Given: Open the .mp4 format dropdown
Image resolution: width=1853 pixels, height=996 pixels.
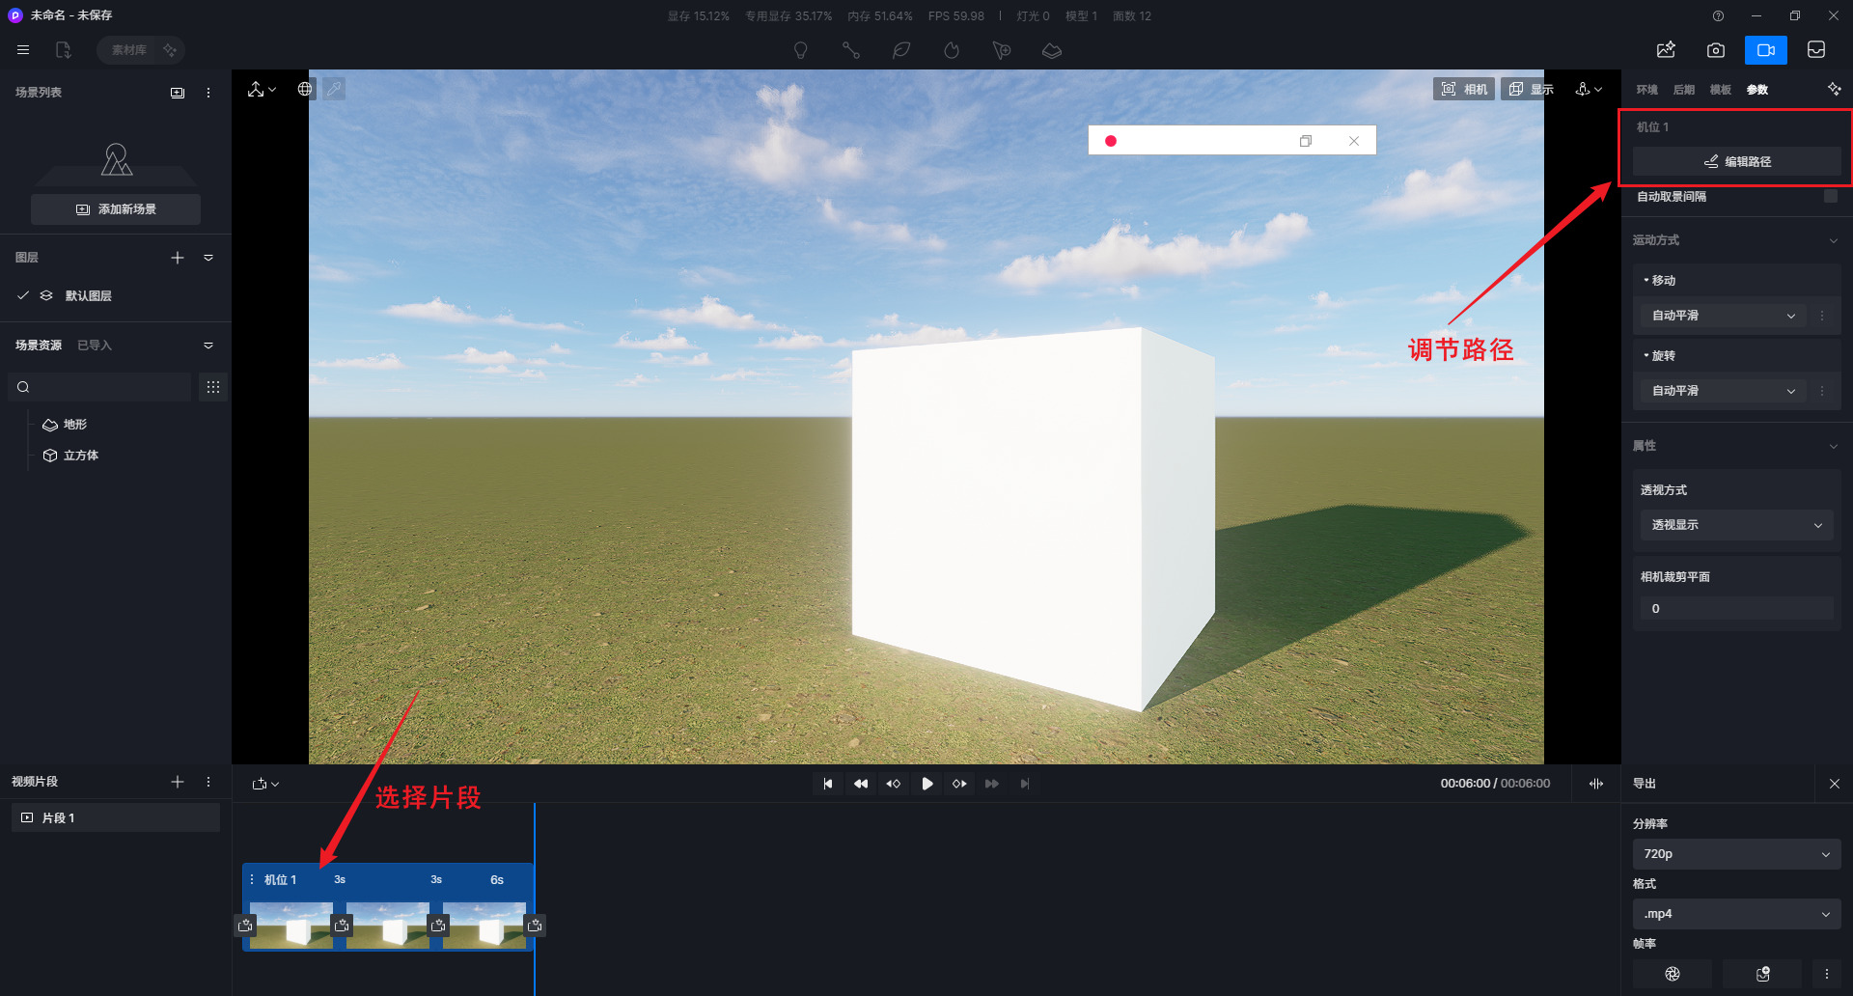Looking at the screenshot, I should [1736, 914].
